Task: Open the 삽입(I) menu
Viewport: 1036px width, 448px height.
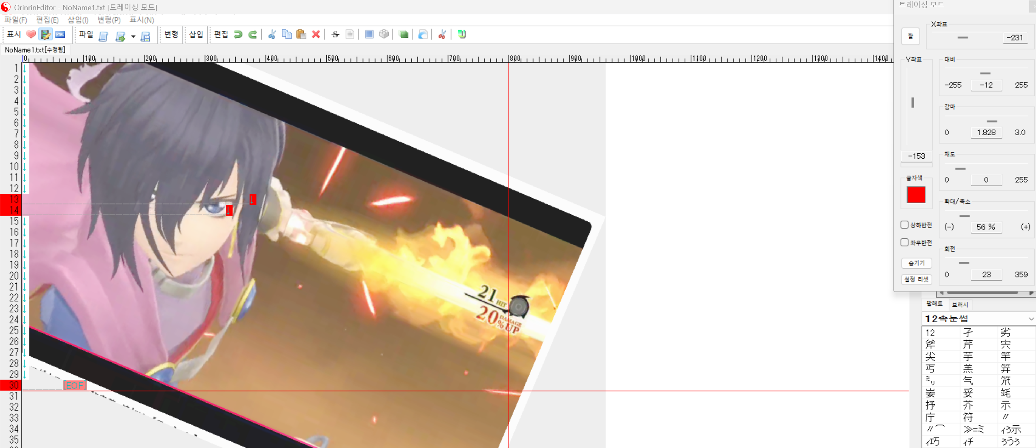Action: coord(78,20)
